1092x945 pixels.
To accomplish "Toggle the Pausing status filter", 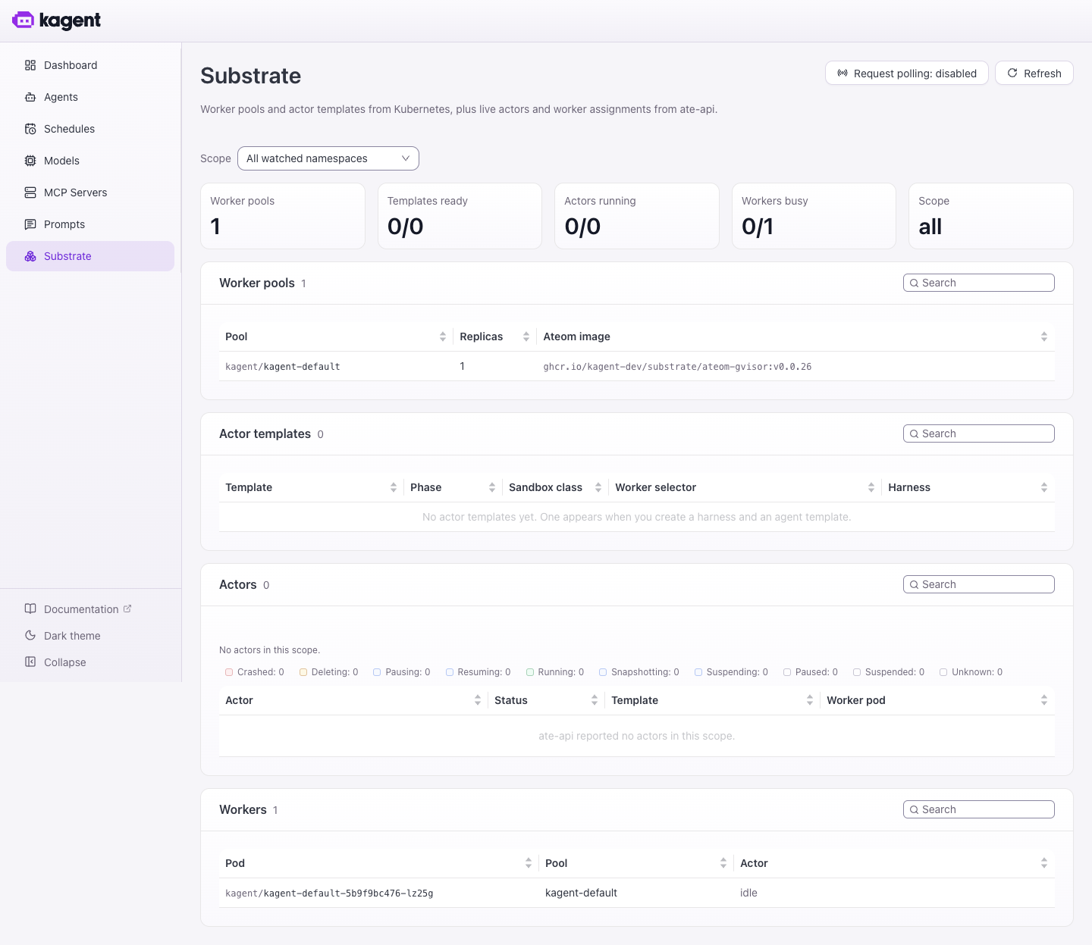I will tap(402, 672).
